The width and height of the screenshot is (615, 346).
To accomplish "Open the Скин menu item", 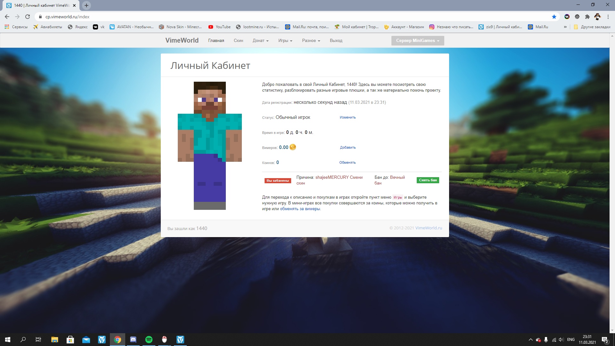I will tap(238, 41).
